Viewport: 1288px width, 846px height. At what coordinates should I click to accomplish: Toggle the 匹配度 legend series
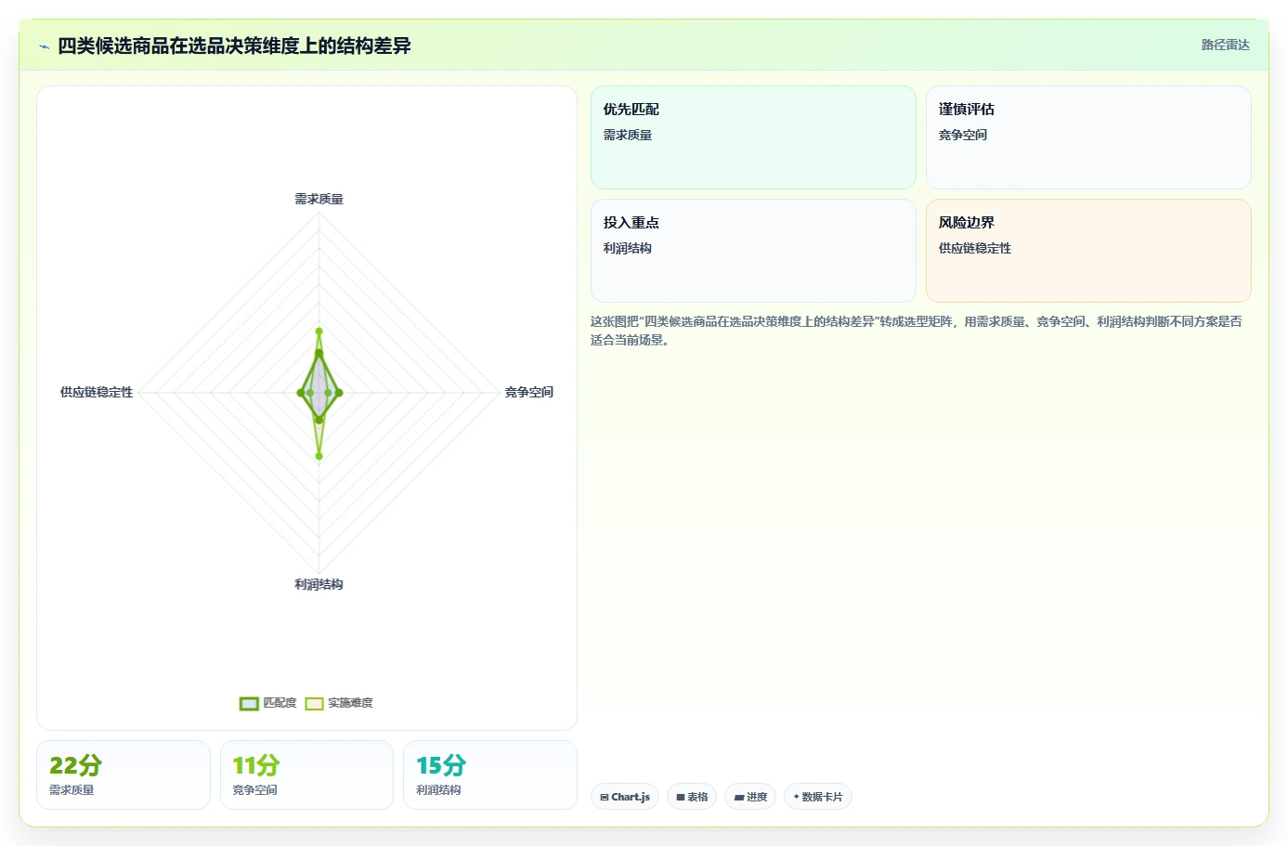[x=268, y=703]
